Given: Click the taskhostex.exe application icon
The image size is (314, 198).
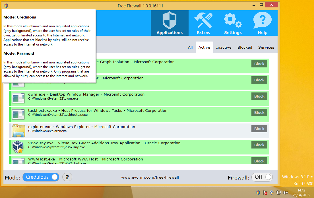Looking at the screenshot, I should click(x=18, y=115).
